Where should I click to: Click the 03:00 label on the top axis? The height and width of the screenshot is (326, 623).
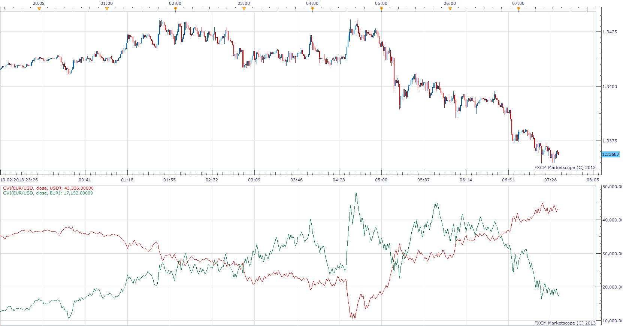(x=244, y=3)
